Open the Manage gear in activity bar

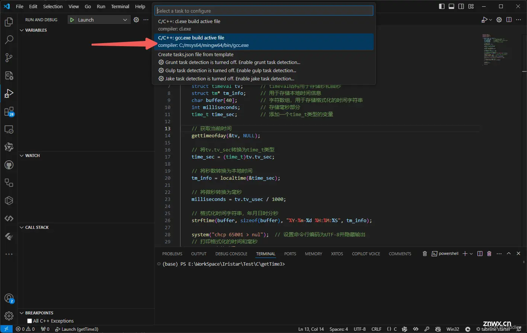(x=9, y=316)
